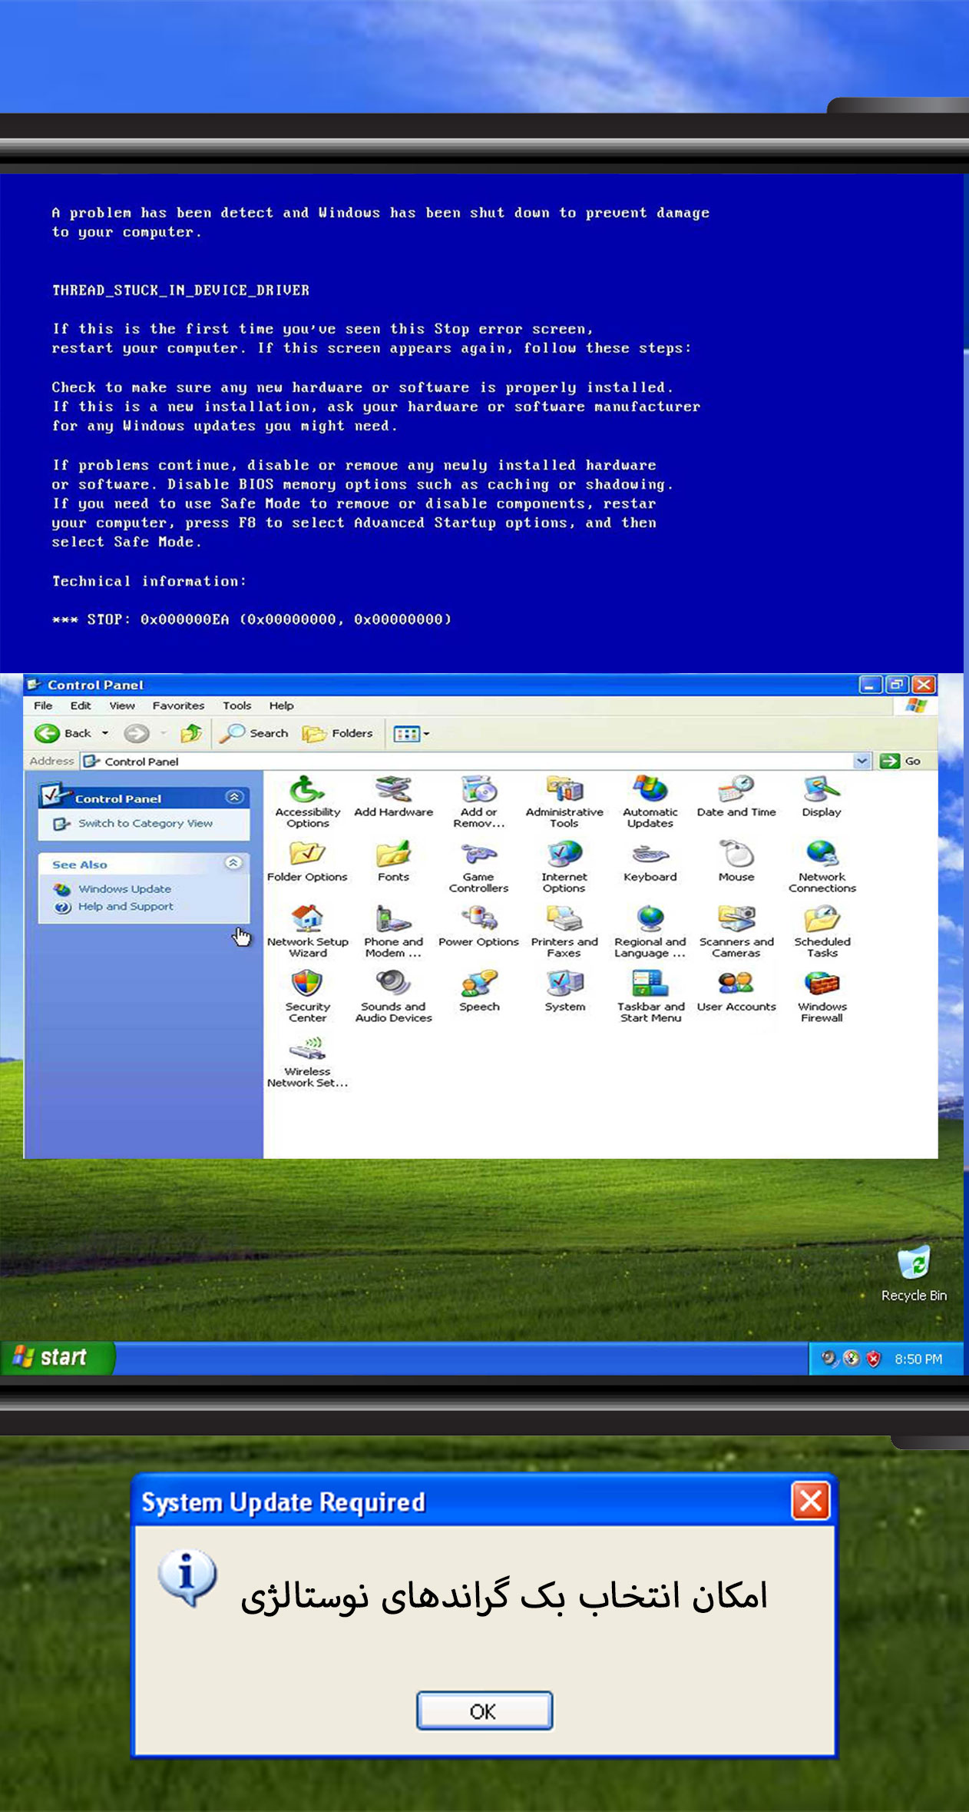
Task: Open the Edit menu
Action: (x=81, y=705)
